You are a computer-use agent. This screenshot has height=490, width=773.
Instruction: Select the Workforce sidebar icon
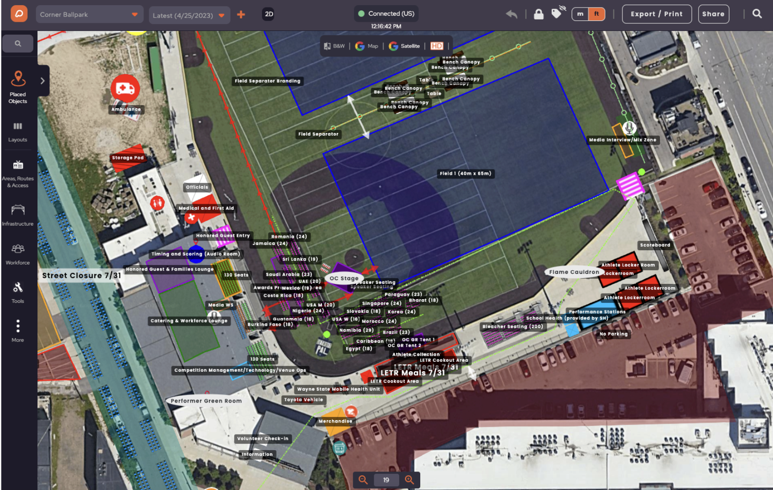[18, 253]
